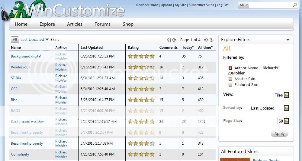Click inside the search text field
This screenshot has width=302, height=161.
[271, 5]
